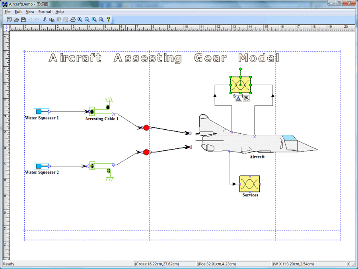This screenshot has width=358, height=269.
Task: Open a file with the folder icon
Action: [16, 19]
